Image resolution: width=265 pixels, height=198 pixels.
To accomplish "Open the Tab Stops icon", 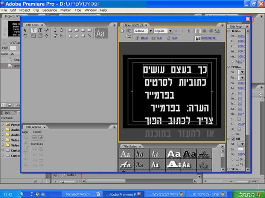I will coord(217,31).
